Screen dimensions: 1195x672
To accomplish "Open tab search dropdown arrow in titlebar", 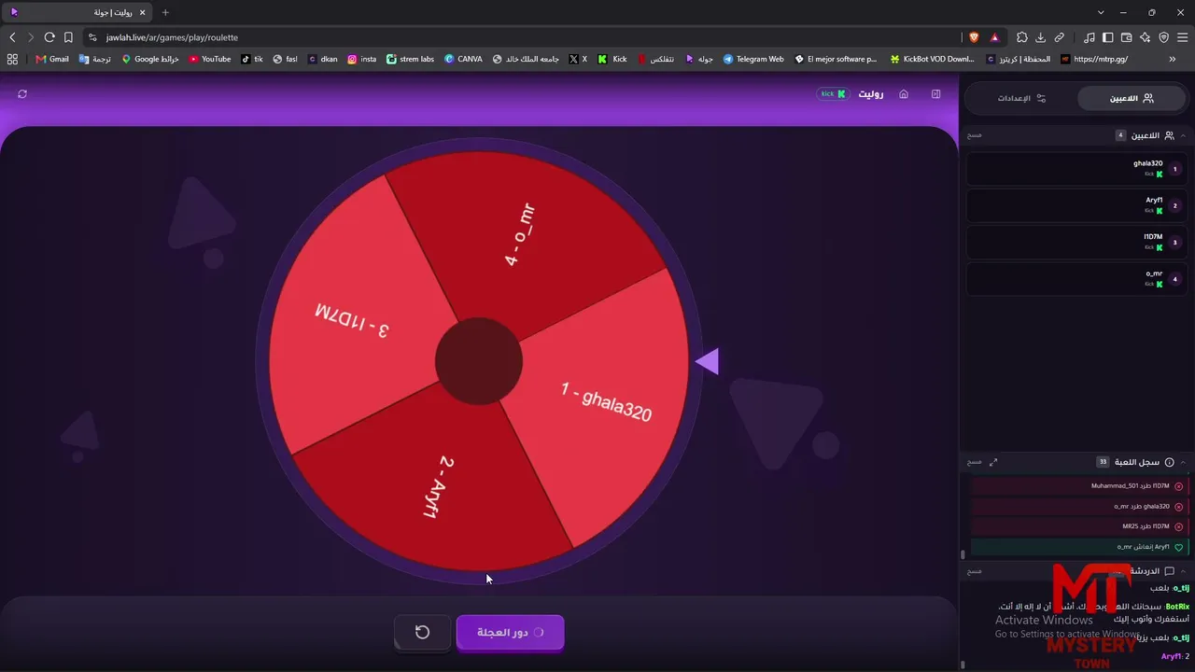I will (x=1101, y=12).
